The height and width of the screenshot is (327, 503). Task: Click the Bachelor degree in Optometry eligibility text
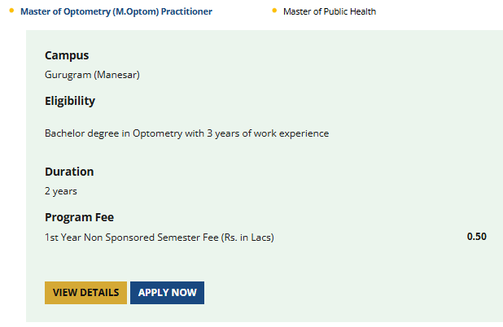tap(186, 133)
